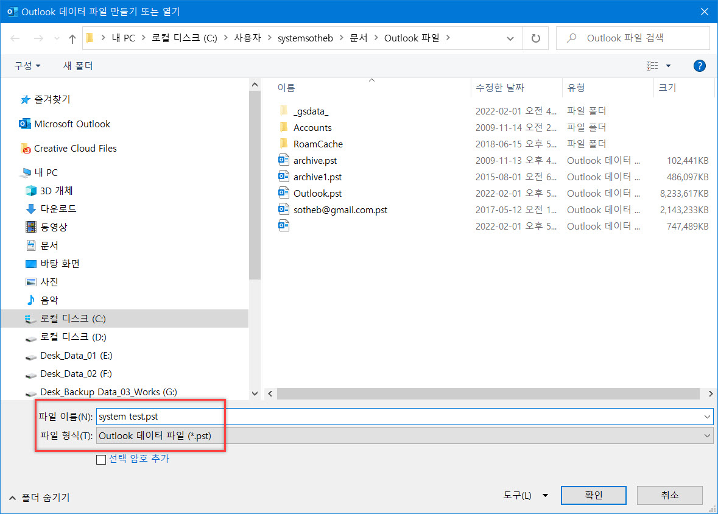
Task: Click the 사진 pictures icon
Action: [30, 282]
